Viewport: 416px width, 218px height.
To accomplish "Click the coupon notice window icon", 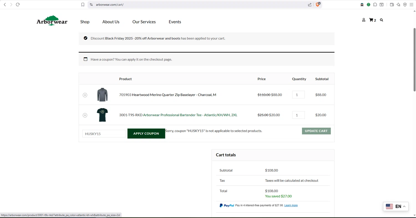I will pos(85,59).
